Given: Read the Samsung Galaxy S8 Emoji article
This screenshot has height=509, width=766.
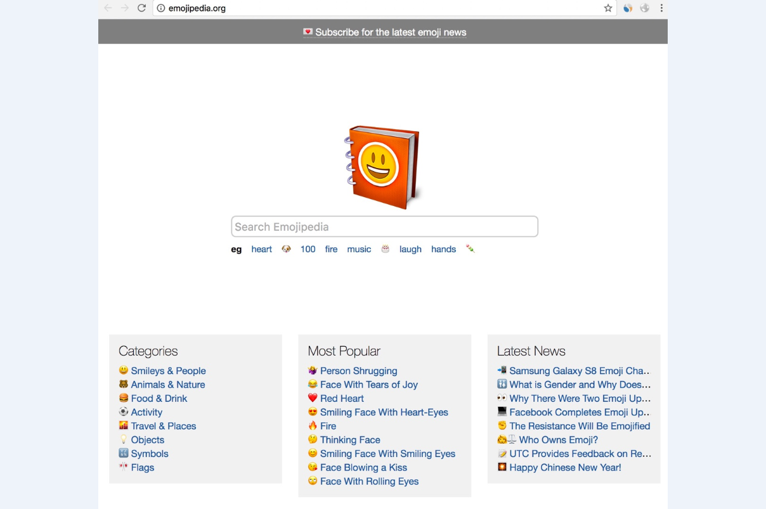Looking at the screenshot, I should click(x=580, y=371).
